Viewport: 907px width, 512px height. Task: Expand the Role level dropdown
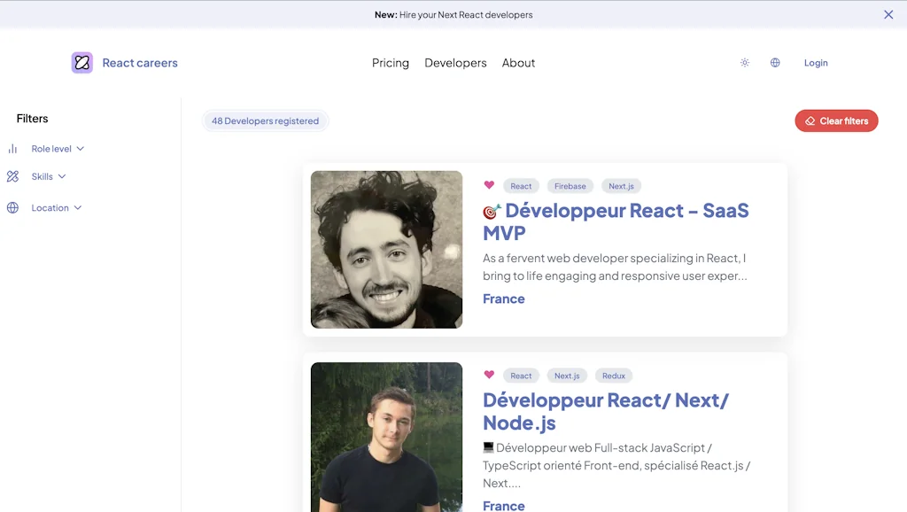pyautogui.click(x=53, y=148)
